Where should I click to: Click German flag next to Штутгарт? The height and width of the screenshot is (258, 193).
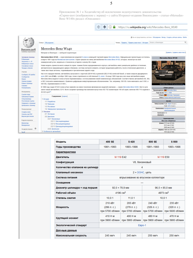[x=165, y=95]
